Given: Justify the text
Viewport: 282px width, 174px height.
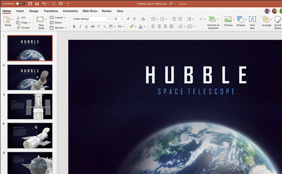Looking at the screenshot, I should 171,26.
